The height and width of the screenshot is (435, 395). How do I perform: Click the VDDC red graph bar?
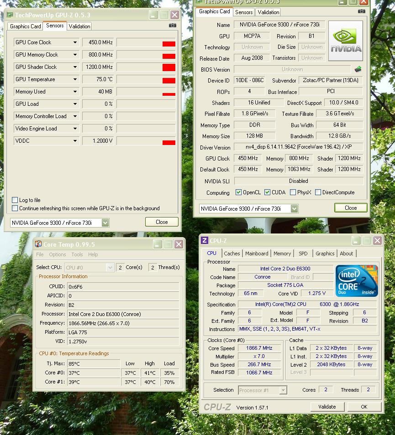tap(169, 143)
